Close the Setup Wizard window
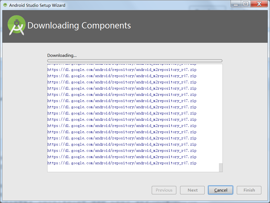 pos(259,4)
